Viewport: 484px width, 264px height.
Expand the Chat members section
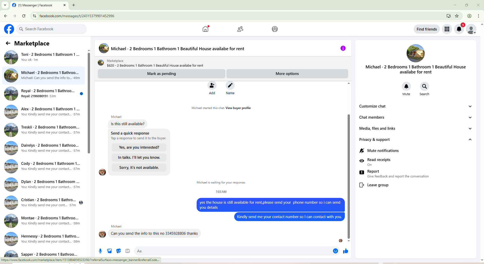(416, 117)
